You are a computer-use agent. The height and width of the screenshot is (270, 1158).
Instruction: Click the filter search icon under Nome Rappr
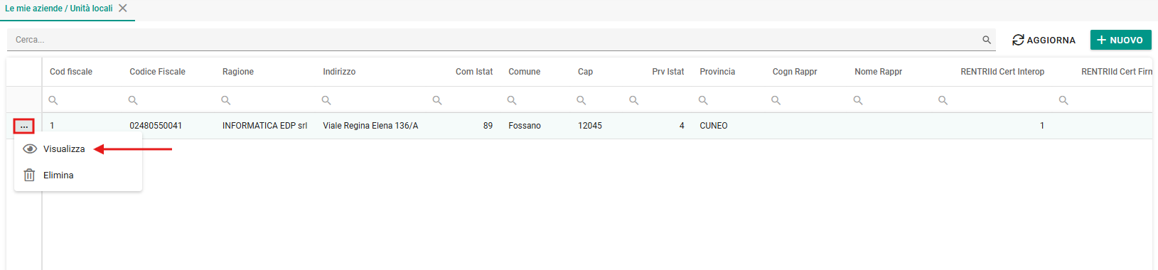[x=858, y=100]
